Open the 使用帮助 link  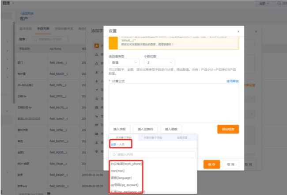(x=232, y=81)
